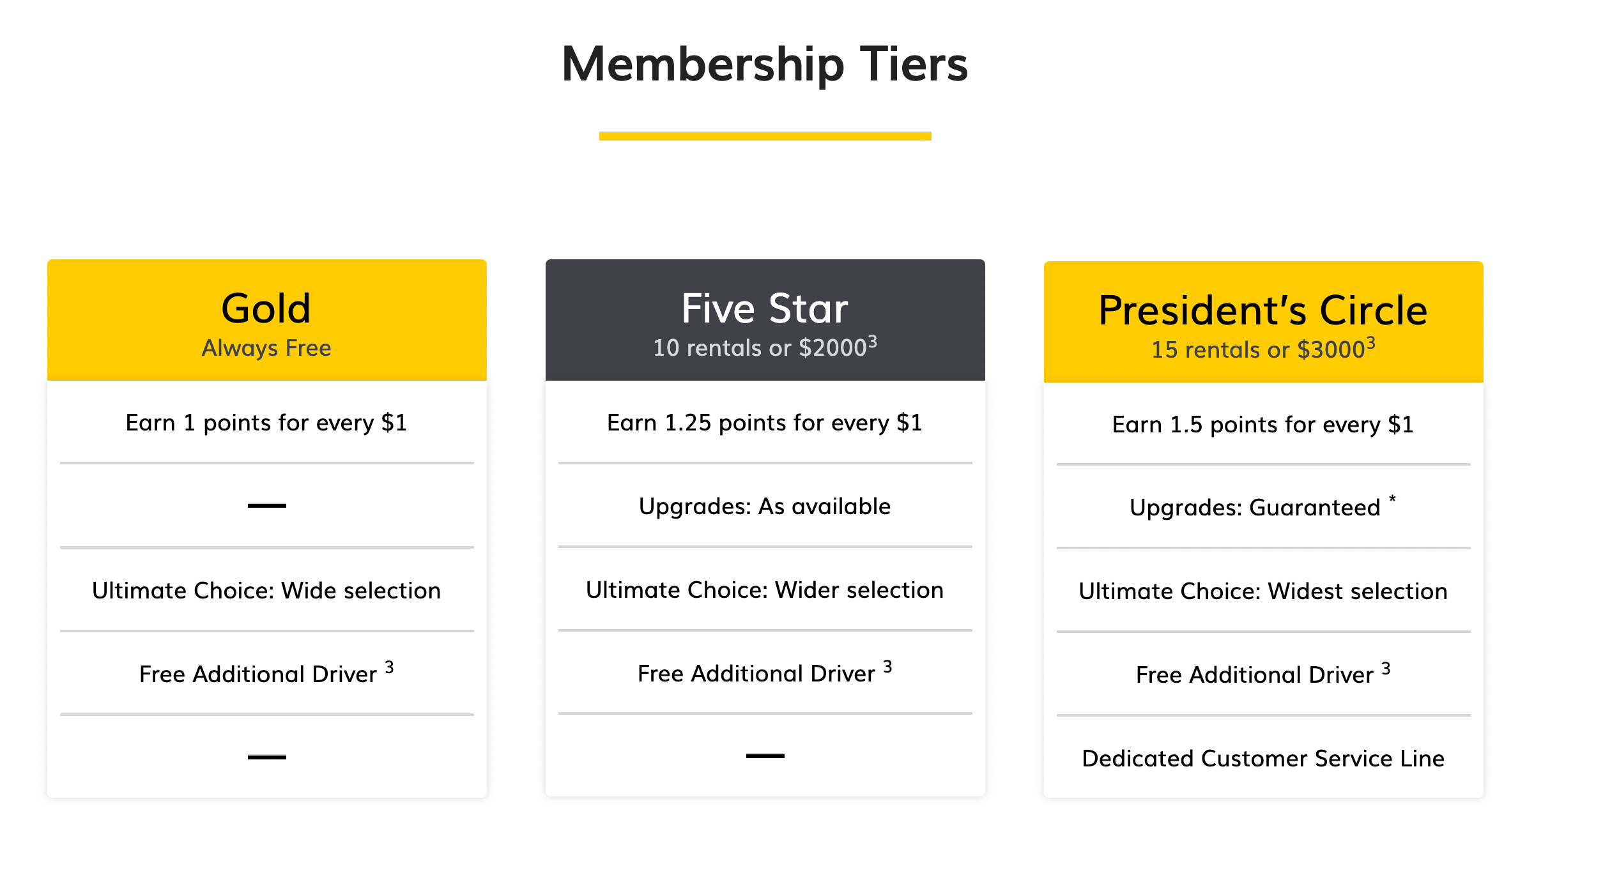
Task: Click Upgrades: Guaranteed in President's Circle
Action: pyautogui.click(x=1255, y=508)
